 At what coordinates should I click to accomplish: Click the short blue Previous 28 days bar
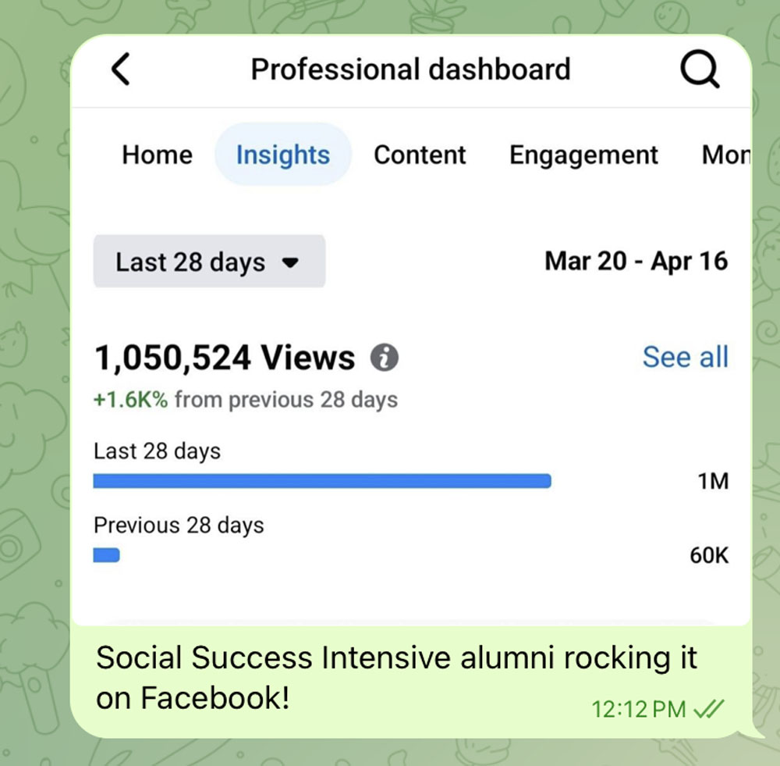point(106,555)
